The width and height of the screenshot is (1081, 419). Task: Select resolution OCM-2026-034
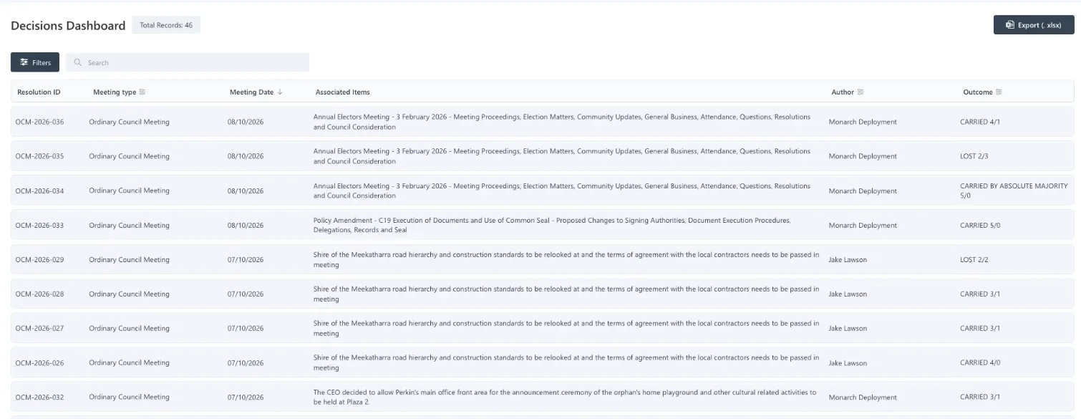(x=39, y=191)
